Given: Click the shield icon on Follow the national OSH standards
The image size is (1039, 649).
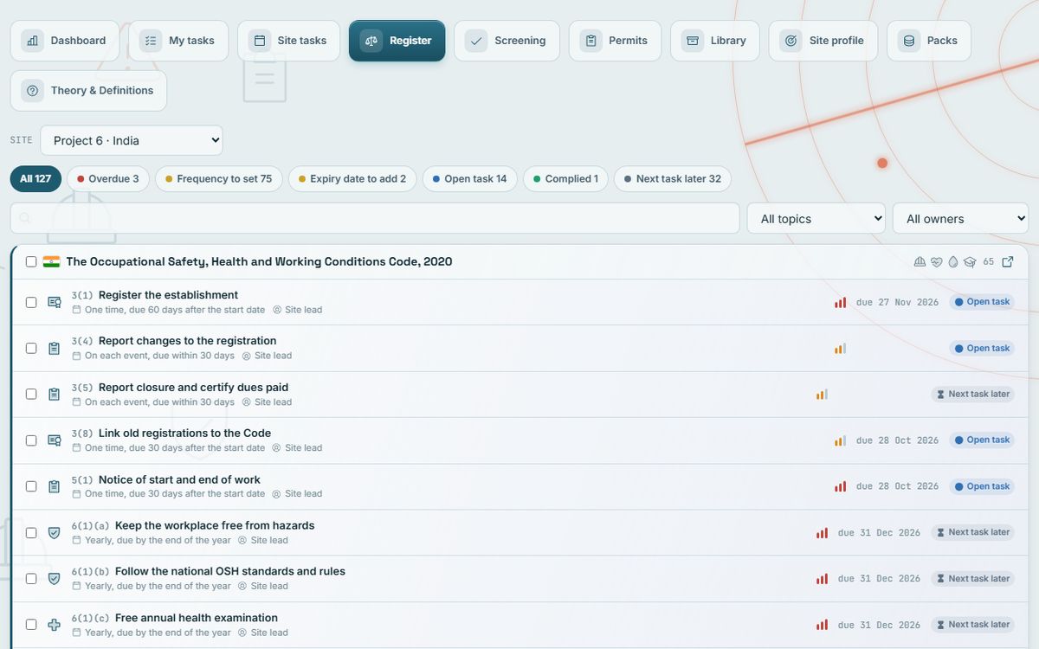Looking at the screenshot, I should tap(55, 578).
